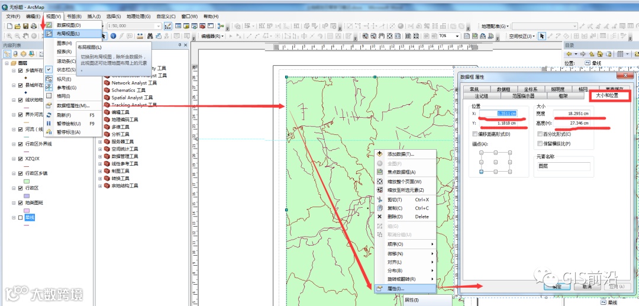Click Zoom Whole Page icon on the Layout toolbar

click(390, 36)
